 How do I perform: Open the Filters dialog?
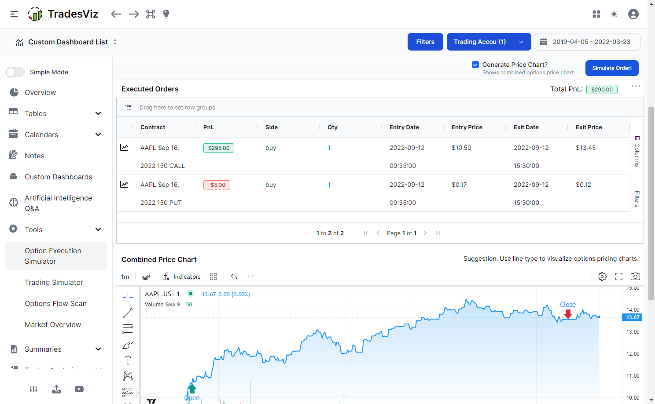click(425, 41)
